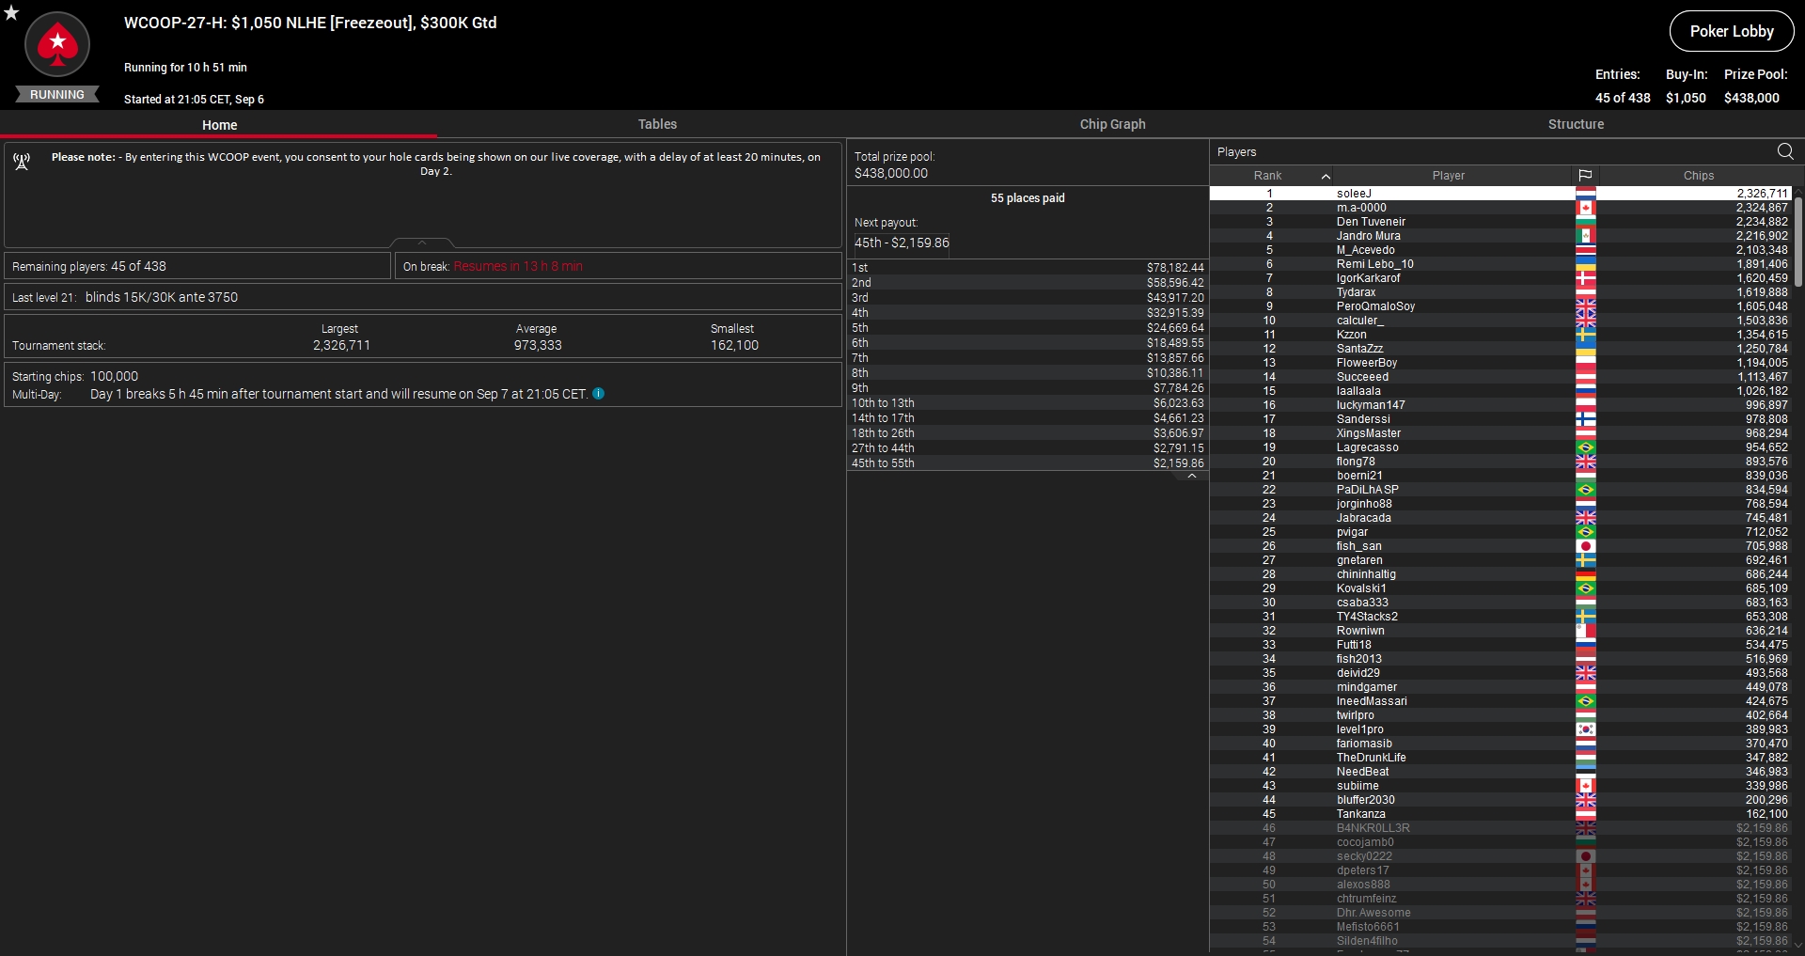Click the remaining players 45 of 438
Screen dimensions: 1805x956
pyautogui.click(x=138, y=266)
